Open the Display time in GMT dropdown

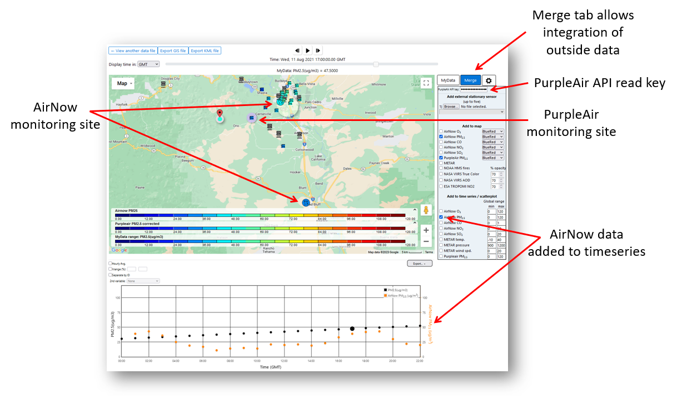tap(148, 64)
